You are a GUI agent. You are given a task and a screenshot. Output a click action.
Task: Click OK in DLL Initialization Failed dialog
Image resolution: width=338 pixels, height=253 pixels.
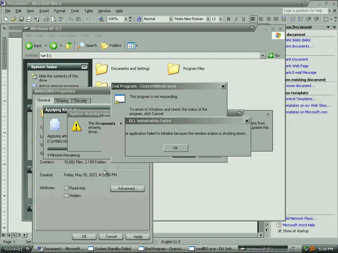tap(176, 148)
